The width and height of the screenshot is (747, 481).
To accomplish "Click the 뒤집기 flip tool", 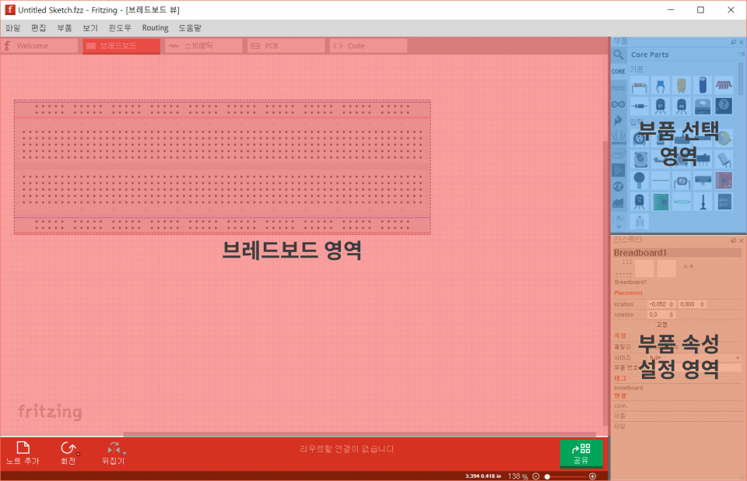I will [114, 453].
